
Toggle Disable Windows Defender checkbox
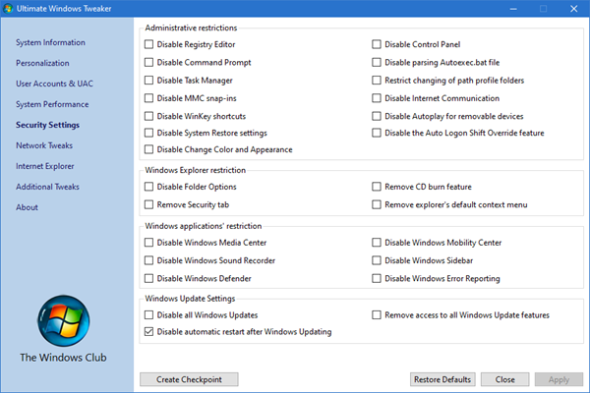click(149, 278)
